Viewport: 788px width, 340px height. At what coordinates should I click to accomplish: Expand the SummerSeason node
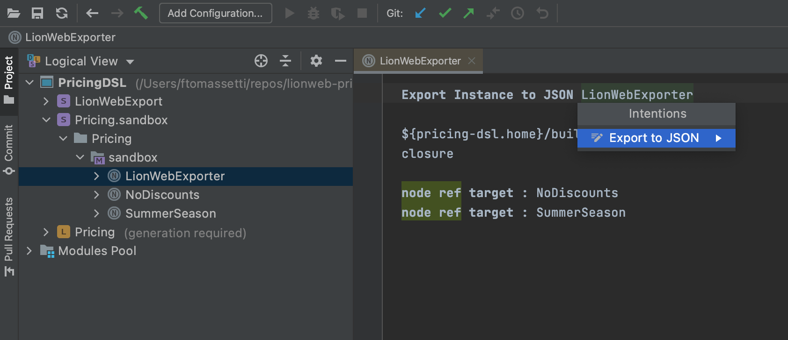96,213
